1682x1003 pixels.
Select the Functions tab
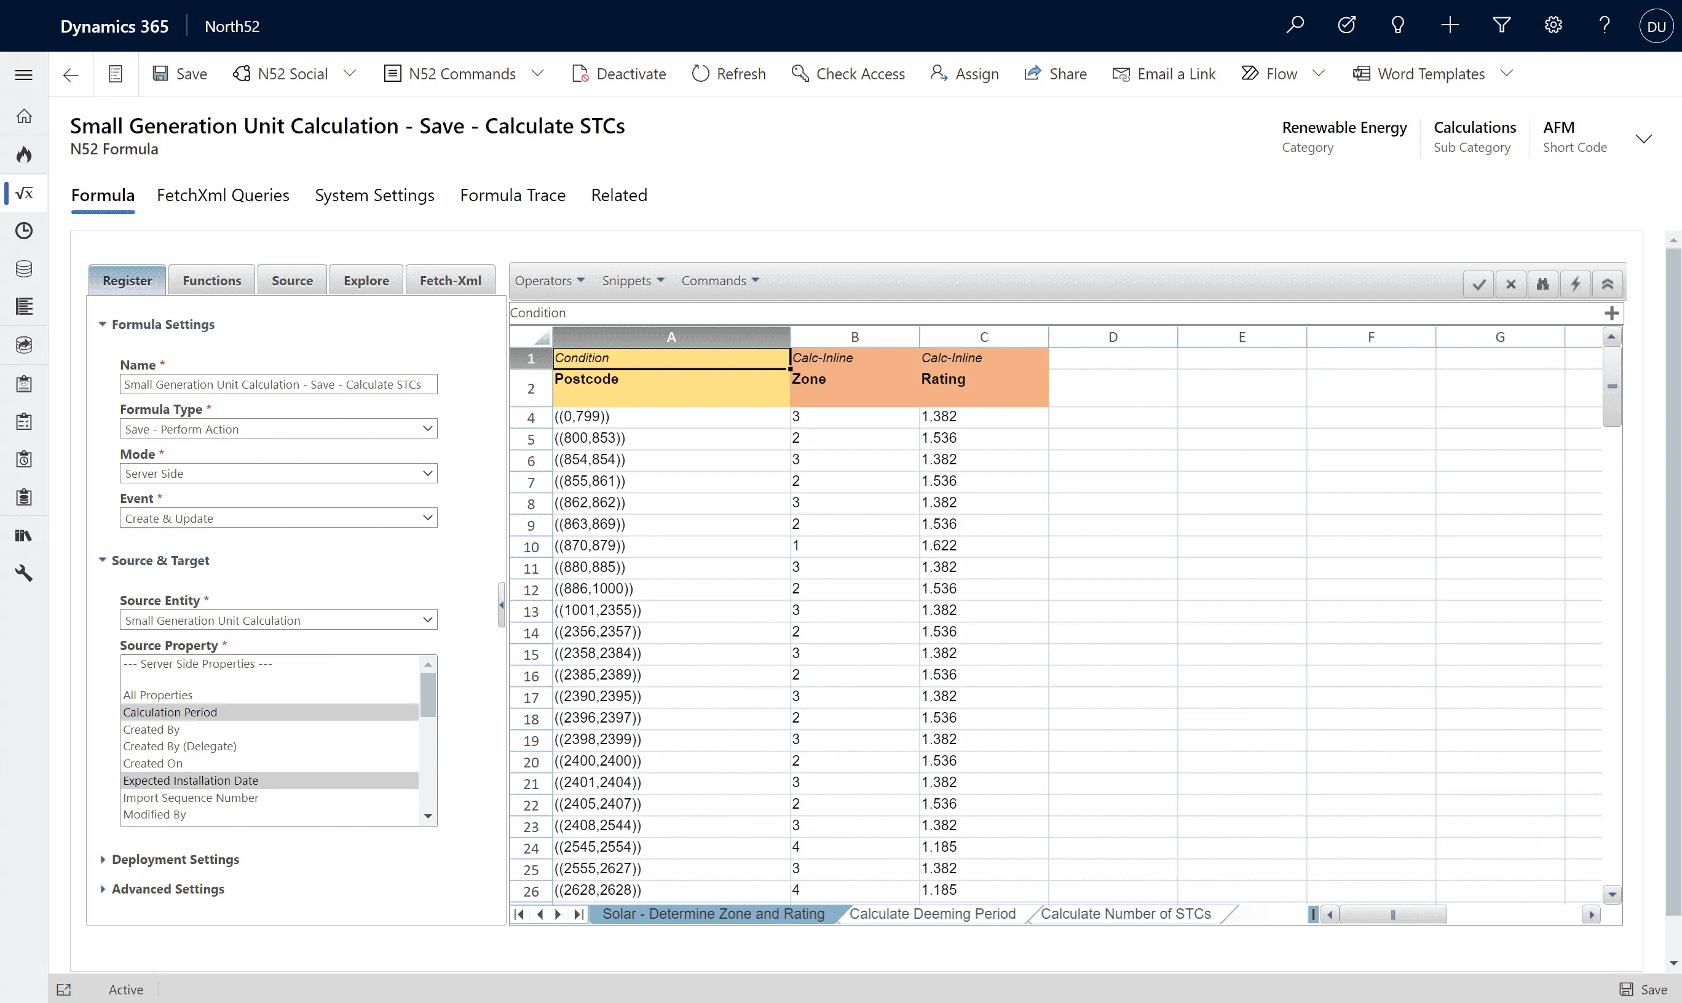[211, 280]
